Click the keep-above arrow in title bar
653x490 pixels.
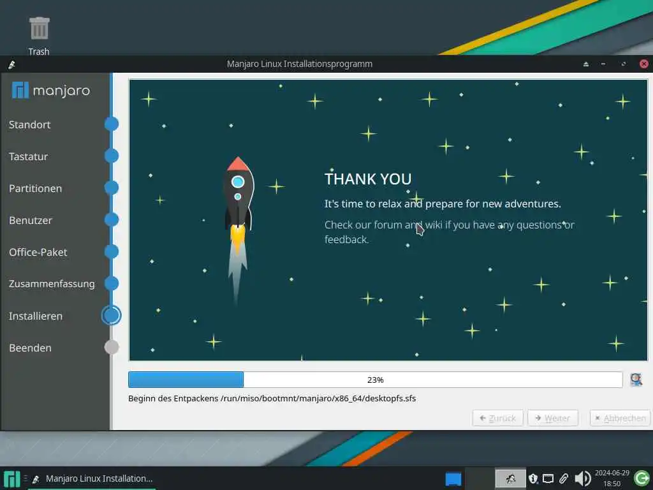(586, 64)
